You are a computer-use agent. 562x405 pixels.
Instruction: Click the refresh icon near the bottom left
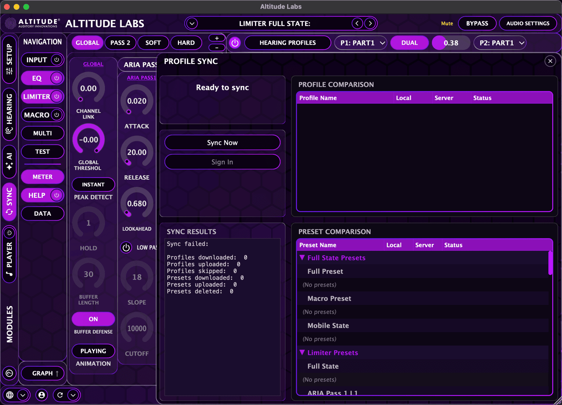[x=60, y=395]
